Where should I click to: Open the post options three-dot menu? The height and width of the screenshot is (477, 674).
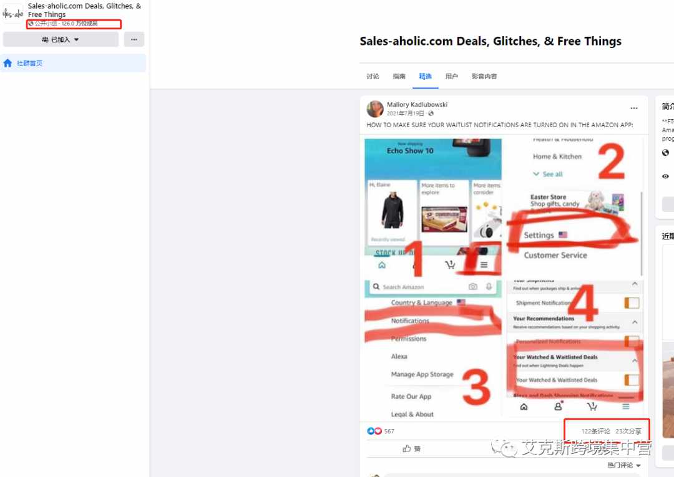[x=634, y=108]
